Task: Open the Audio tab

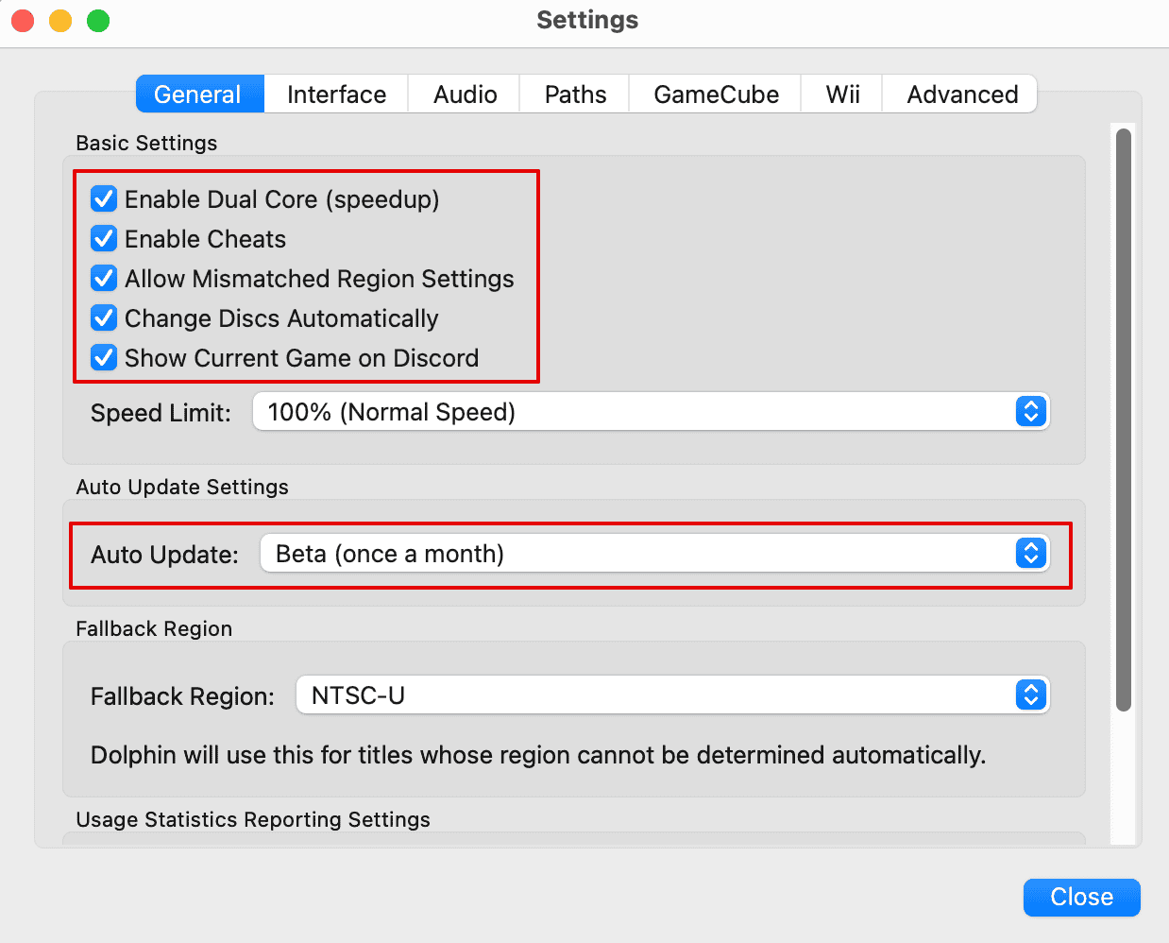Action: tap(465, 94)
